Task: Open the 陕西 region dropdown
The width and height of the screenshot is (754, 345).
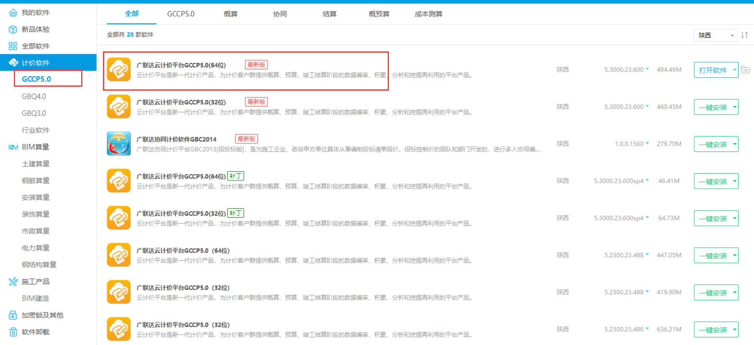Action: click(716, 35)
